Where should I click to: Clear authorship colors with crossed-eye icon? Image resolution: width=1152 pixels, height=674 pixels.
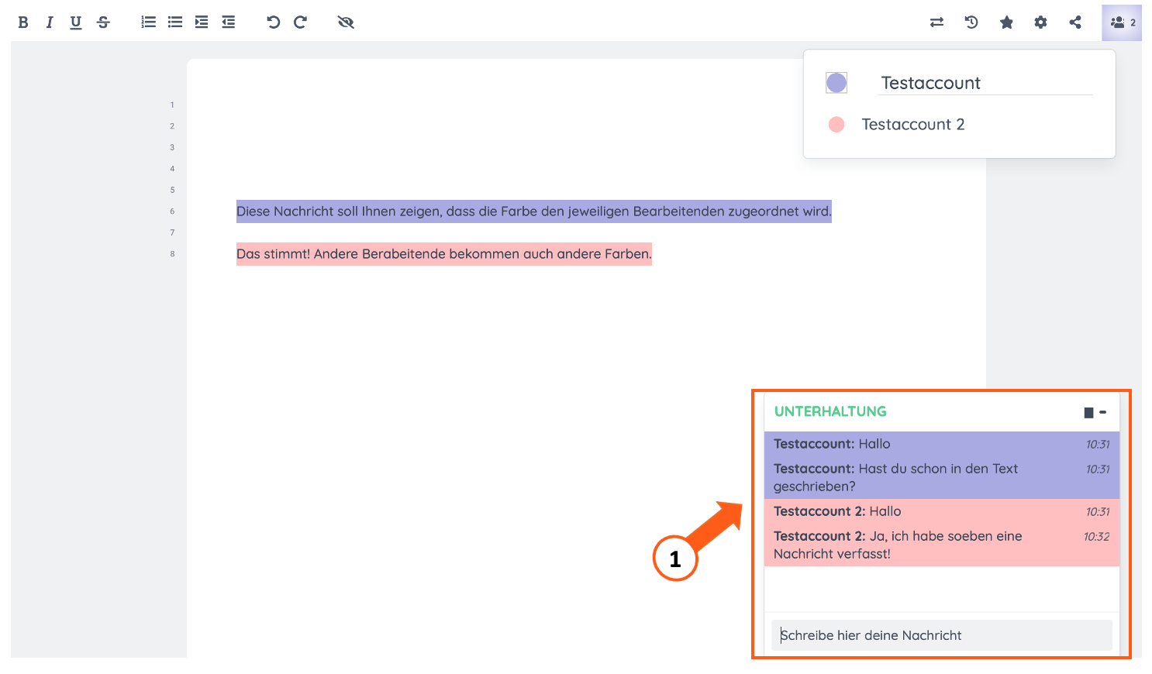[x=346, y=22]
